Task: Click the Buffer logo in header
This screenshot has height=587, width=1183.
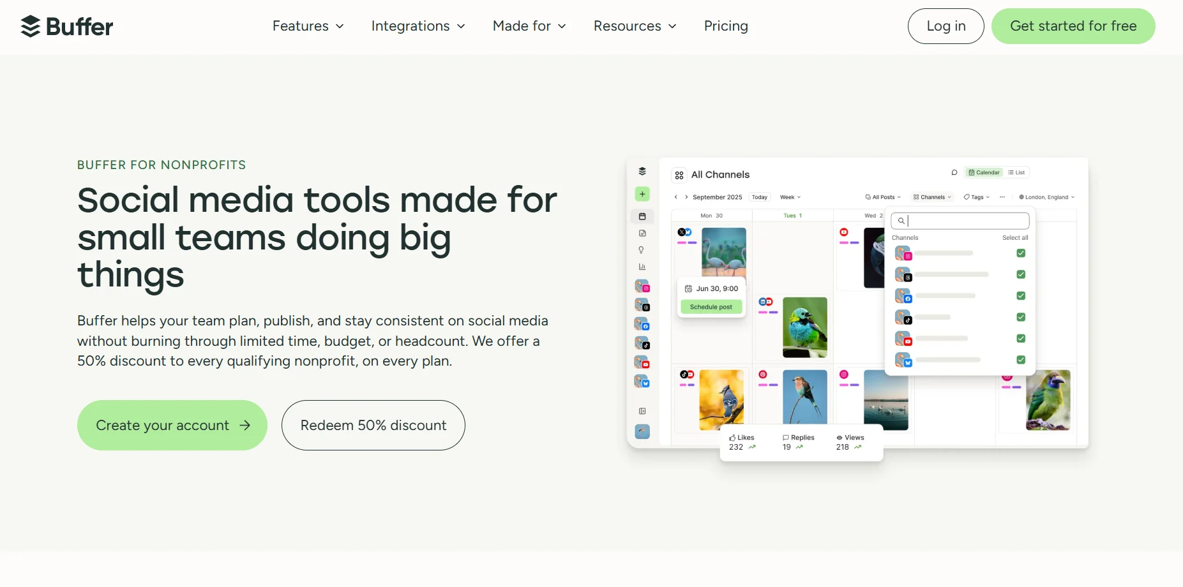Action: pos(67,26)
